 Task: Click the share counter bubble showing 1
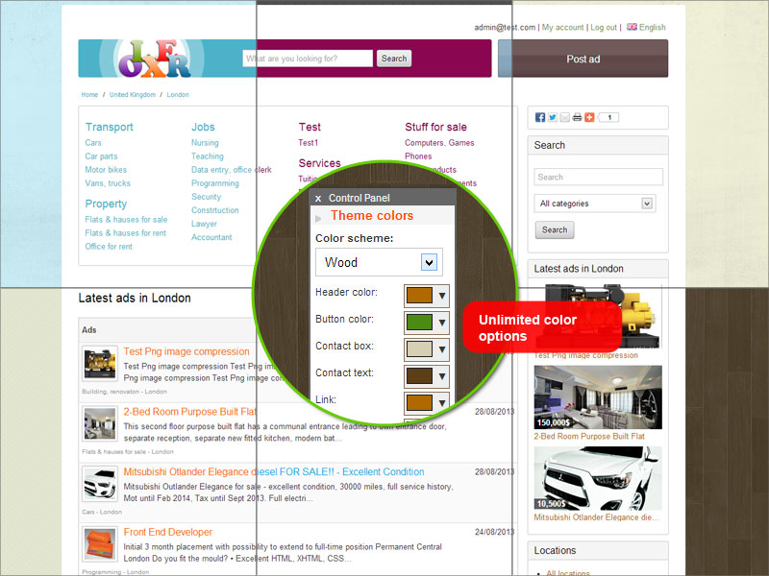pos(608,117)
